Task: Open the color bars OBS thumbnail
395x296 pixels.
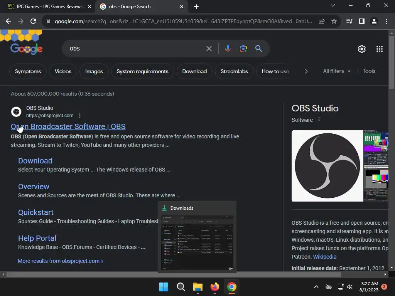Action: [x=376, y=184]
